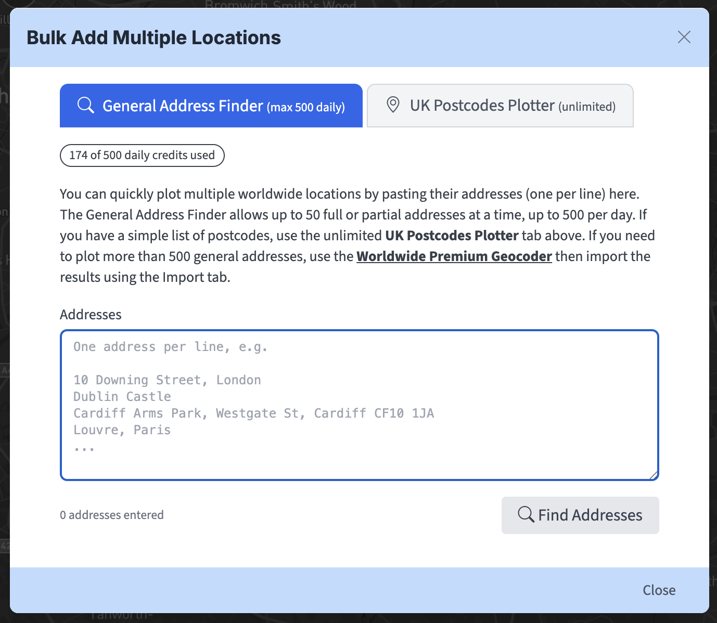Screen dimensions: 717x623
Task: Click the map pin icon on UK Postcodes tab
Action: pyautogui.click(x=393, y=105)
